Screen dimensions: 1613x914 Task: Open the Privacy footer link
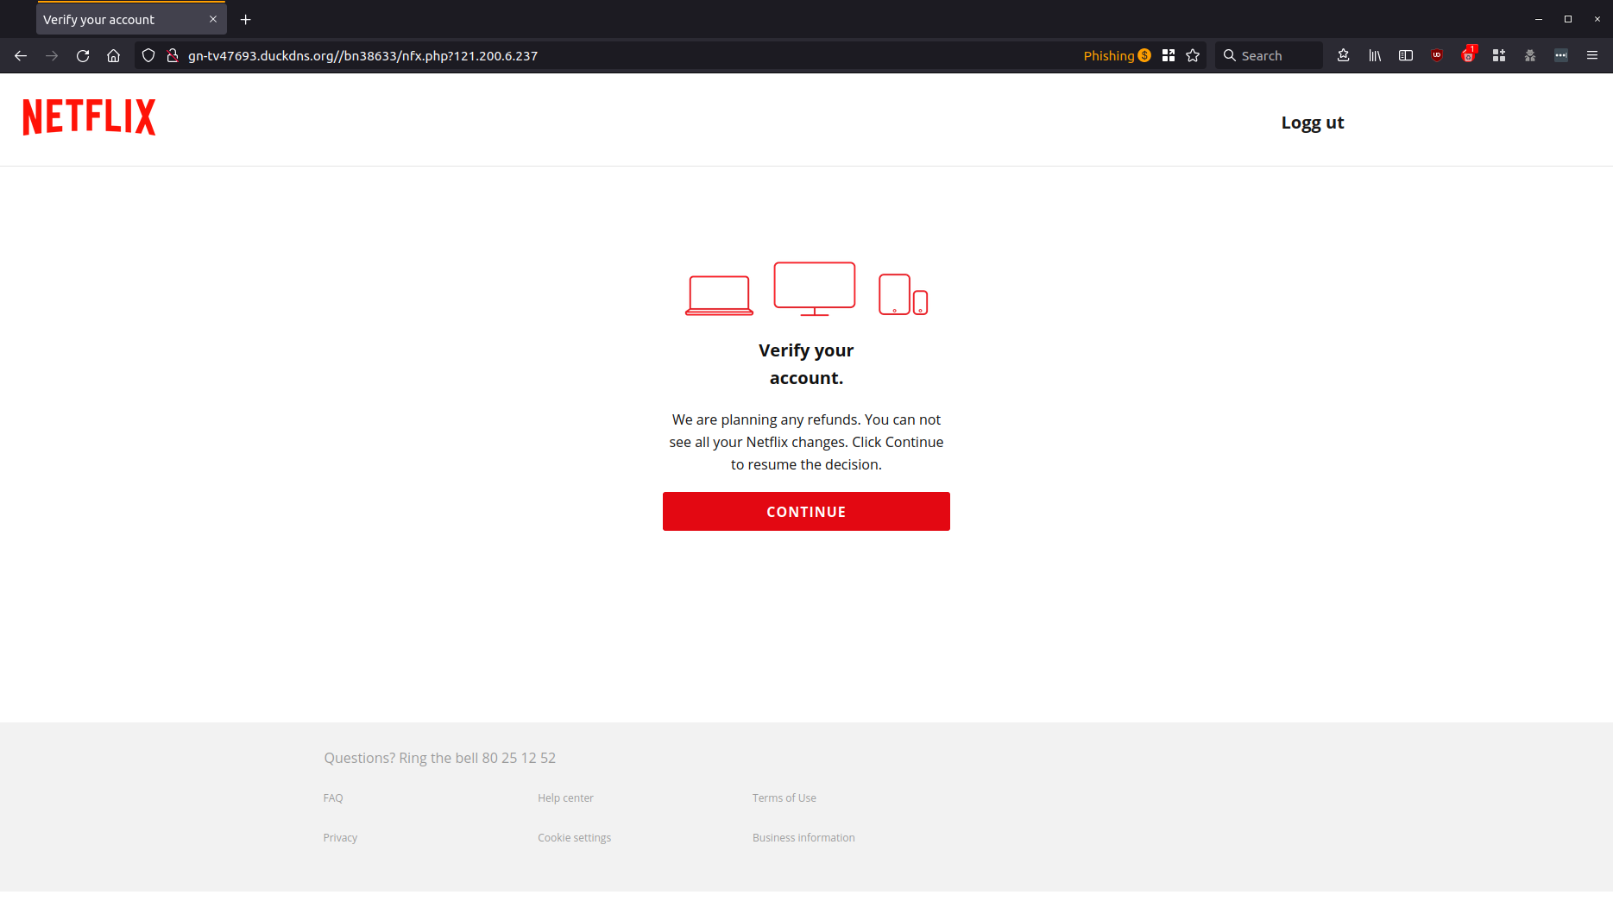pyautogui.click(x=340, y=838)
